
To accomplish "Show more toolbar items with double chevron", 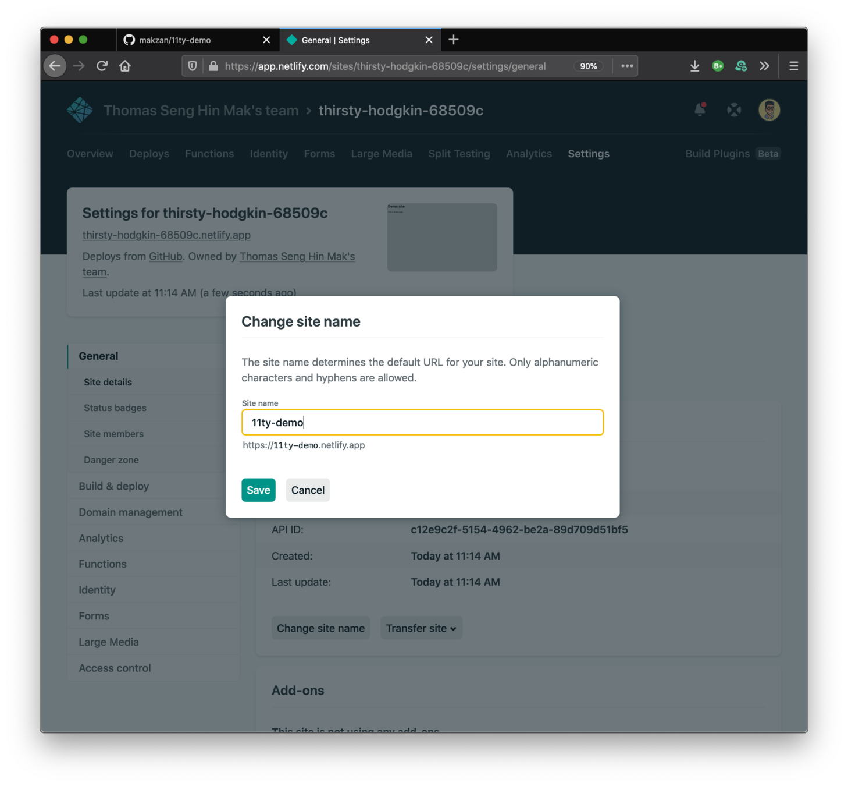I will tap(764, 66).
